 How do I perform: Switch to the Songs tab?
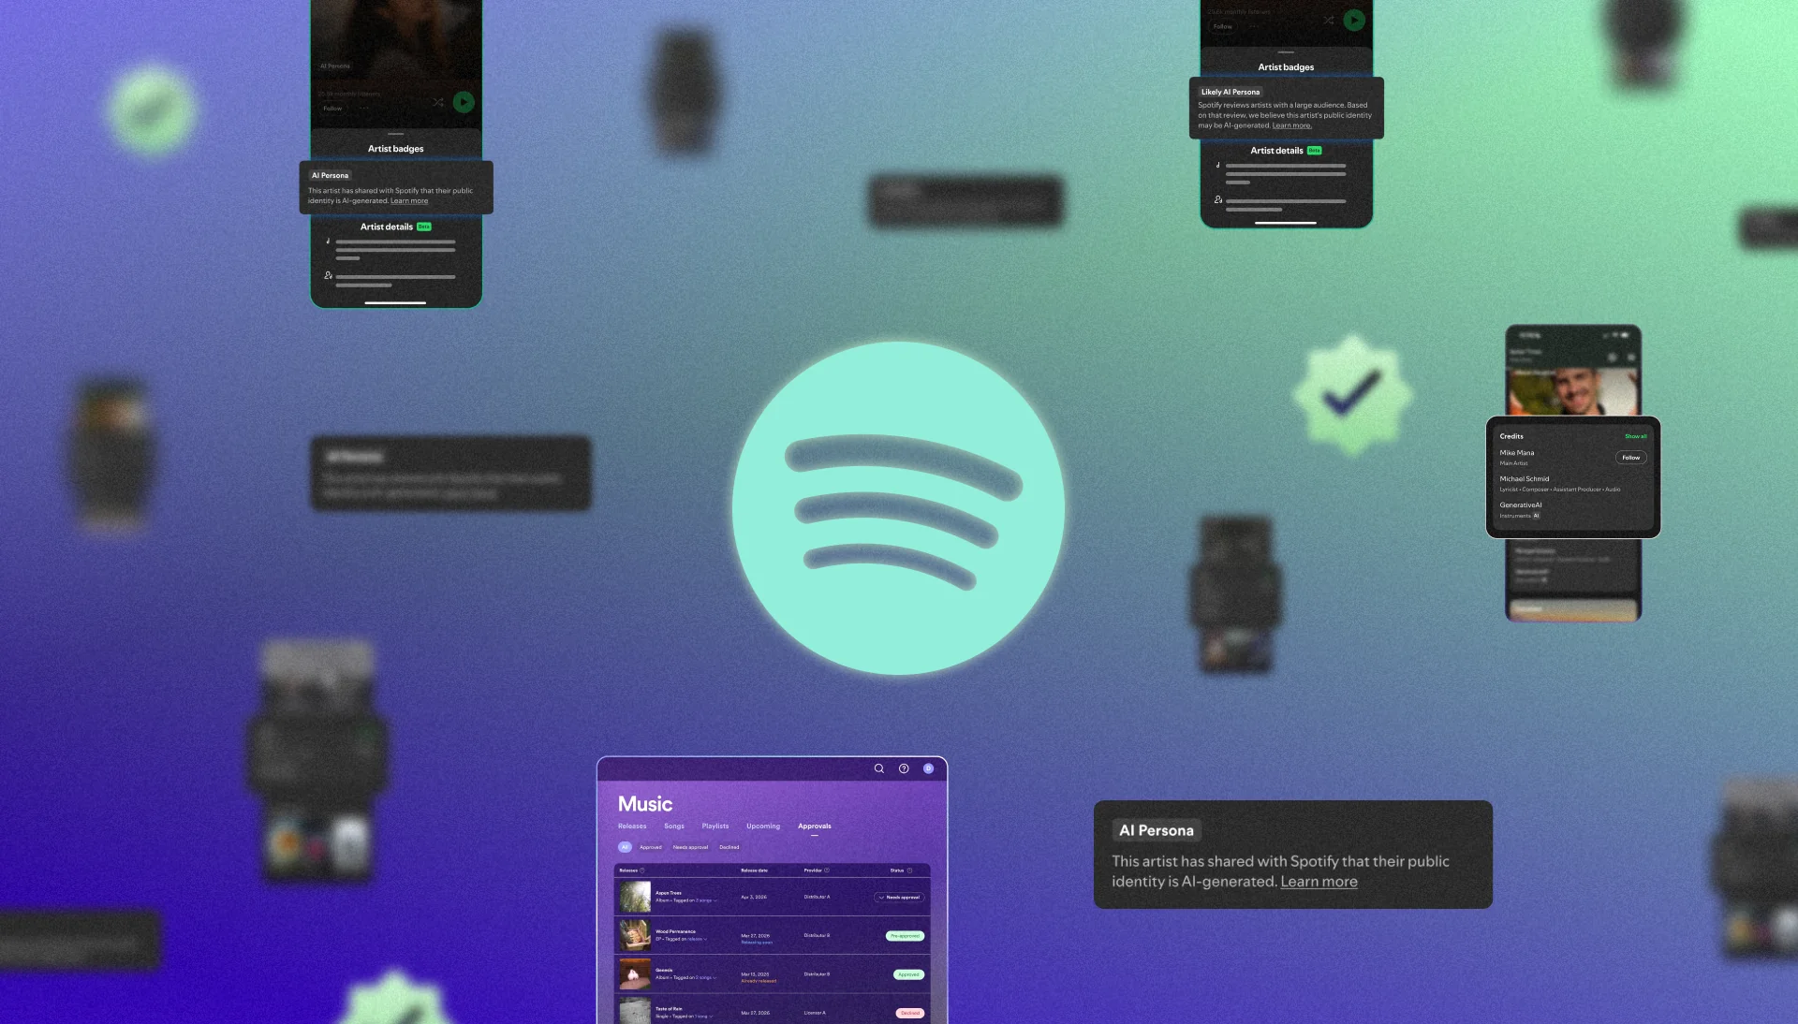[674, 827]
